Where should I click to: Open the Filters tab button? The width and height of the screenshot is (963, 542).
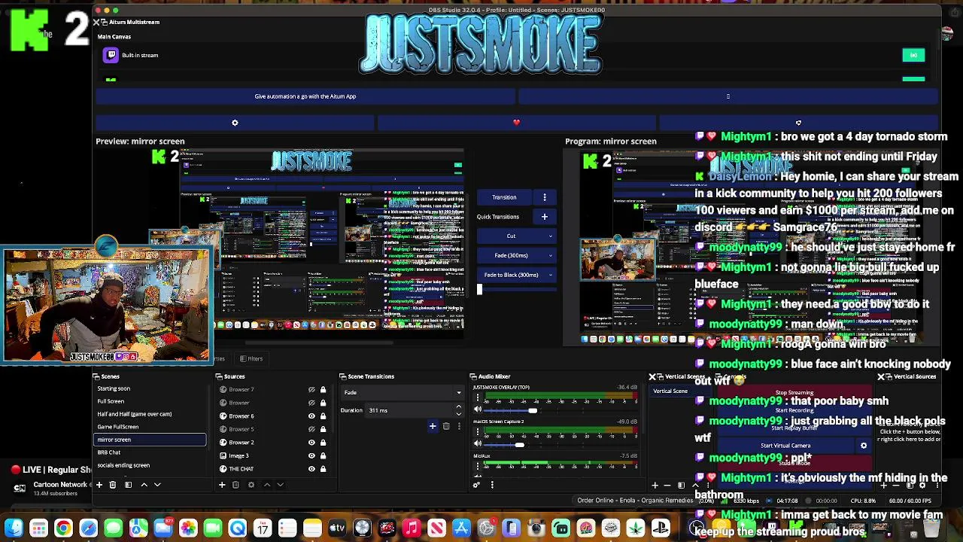click(x=251, y=359)
